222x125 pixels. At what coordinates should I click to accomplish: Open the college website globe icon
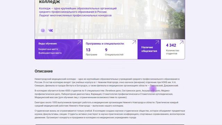(43, 30)
